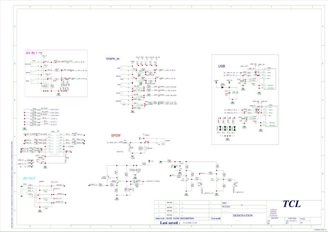This screenshot has width=328, height=232.
Task: Select the red C306 capacitor label
Action: pos(226,90)
